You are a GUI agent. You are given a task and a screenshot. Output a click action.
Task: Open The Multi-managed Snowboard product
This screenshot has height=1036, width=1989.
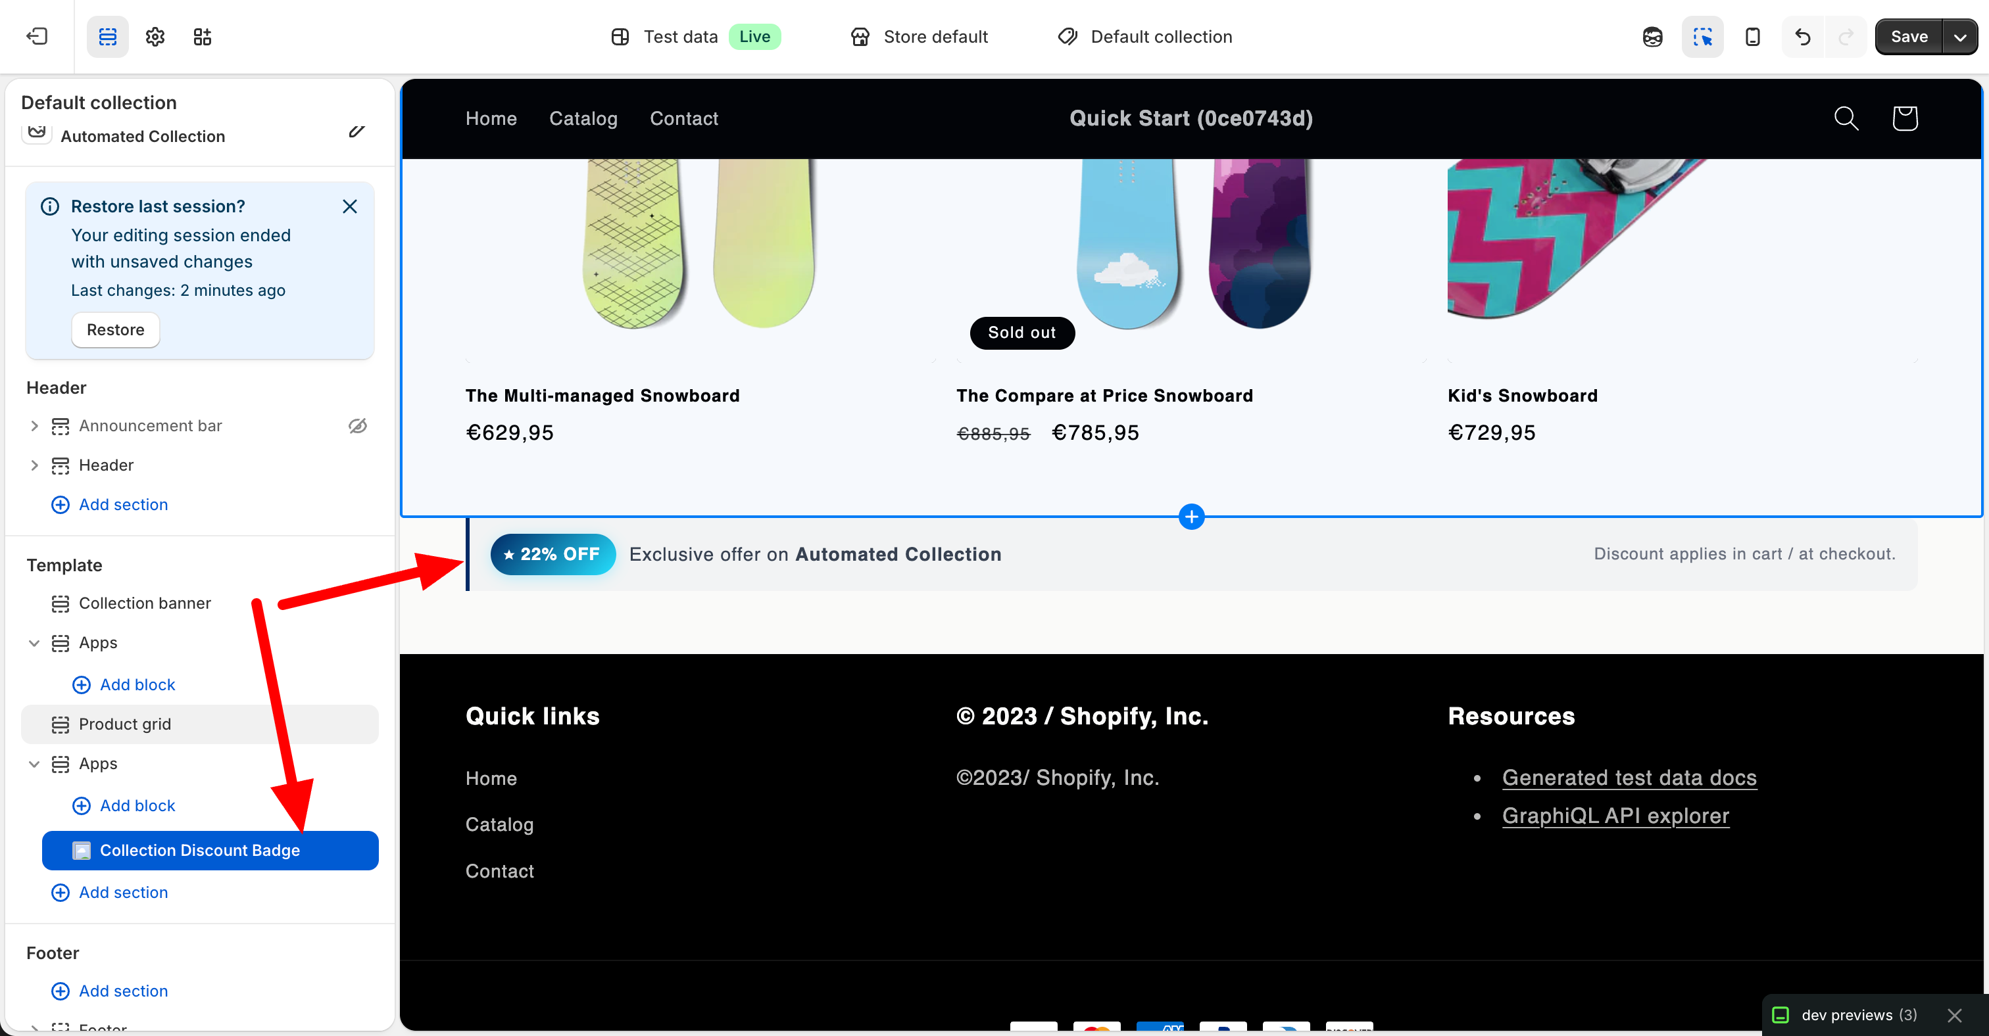pyautogui.click(x=602, y=396)
